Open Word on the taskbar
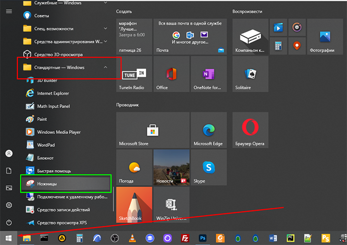This screenshot has width=347, height=245. (273, 238)
